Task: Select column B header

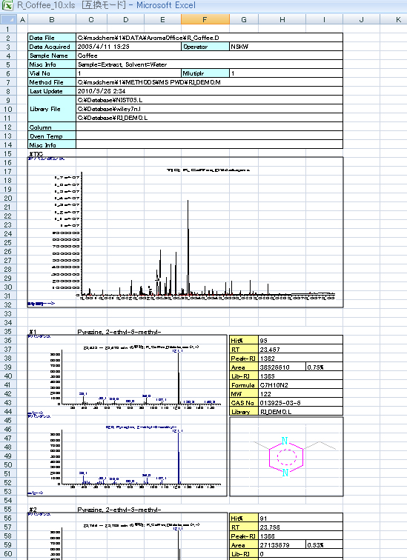Action: 52,19
